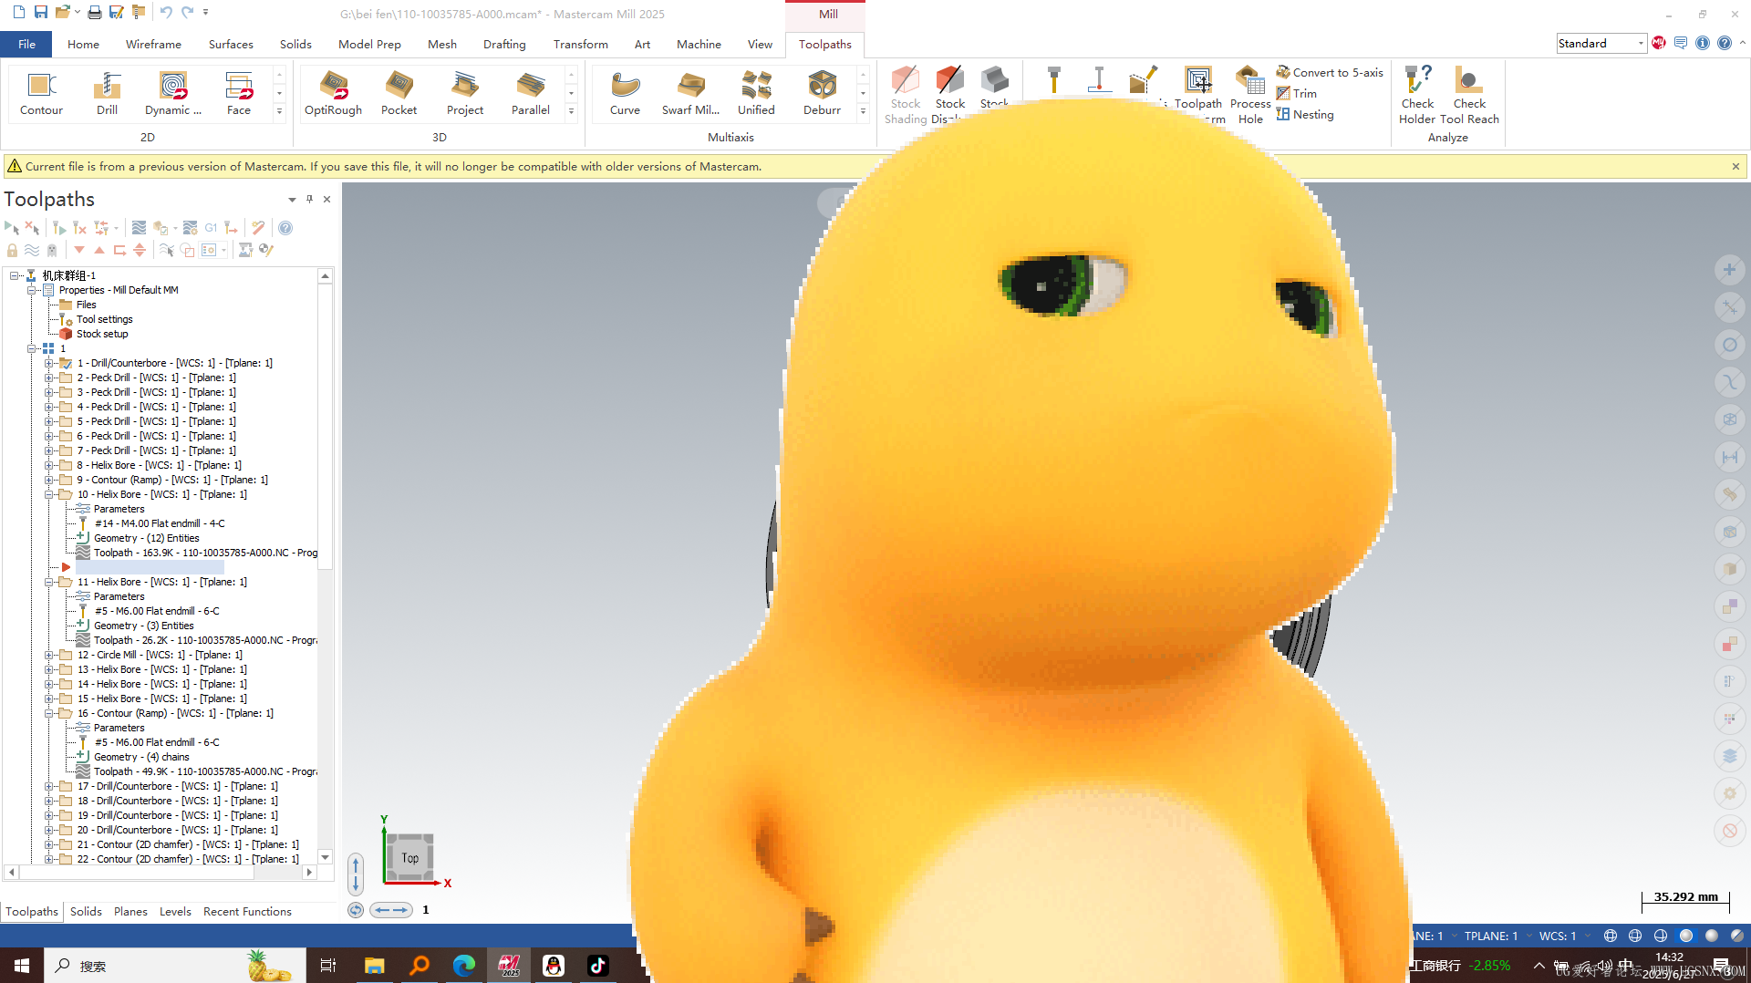
Task: Select the Face toolpath icon
Action: (x=238, y=94)
